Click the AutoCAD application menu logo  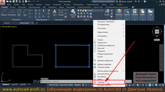coord(2,2)
